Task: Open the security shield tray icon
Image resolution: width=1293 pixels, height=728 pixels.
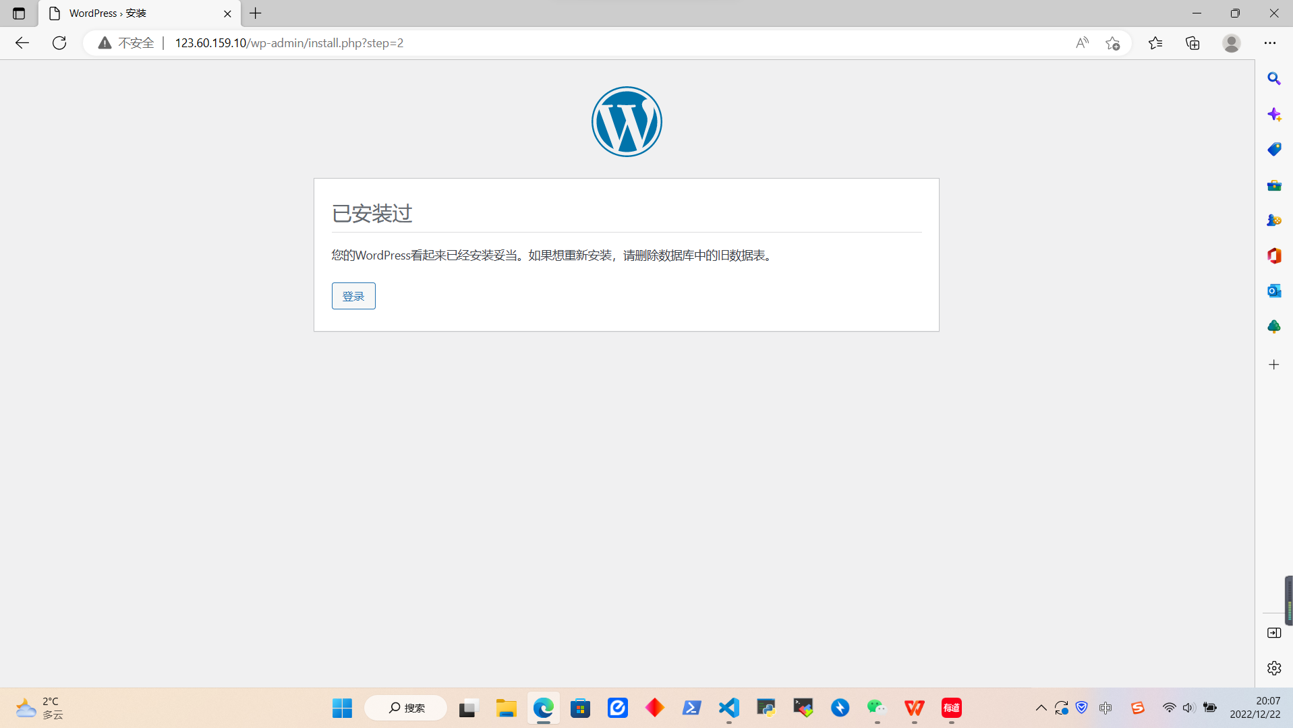Action: [x=1082, y=708]
